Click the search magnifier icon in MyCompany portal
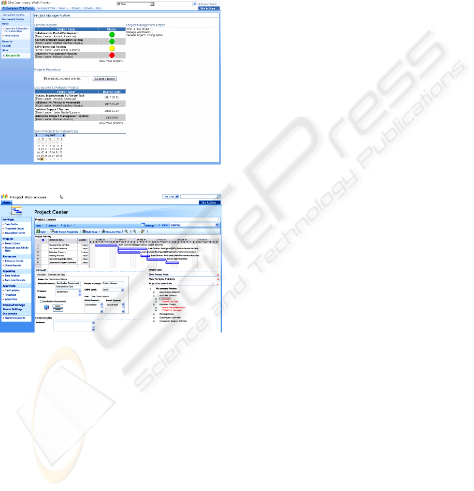Viewport: 474px width, 491px height. 195,4
